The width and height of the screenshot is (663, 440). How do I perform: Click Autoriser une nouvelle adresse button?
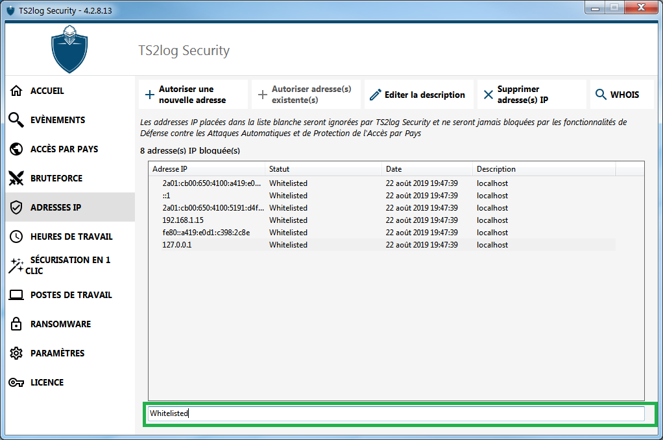pyautogui.click(x=193, y=95)
